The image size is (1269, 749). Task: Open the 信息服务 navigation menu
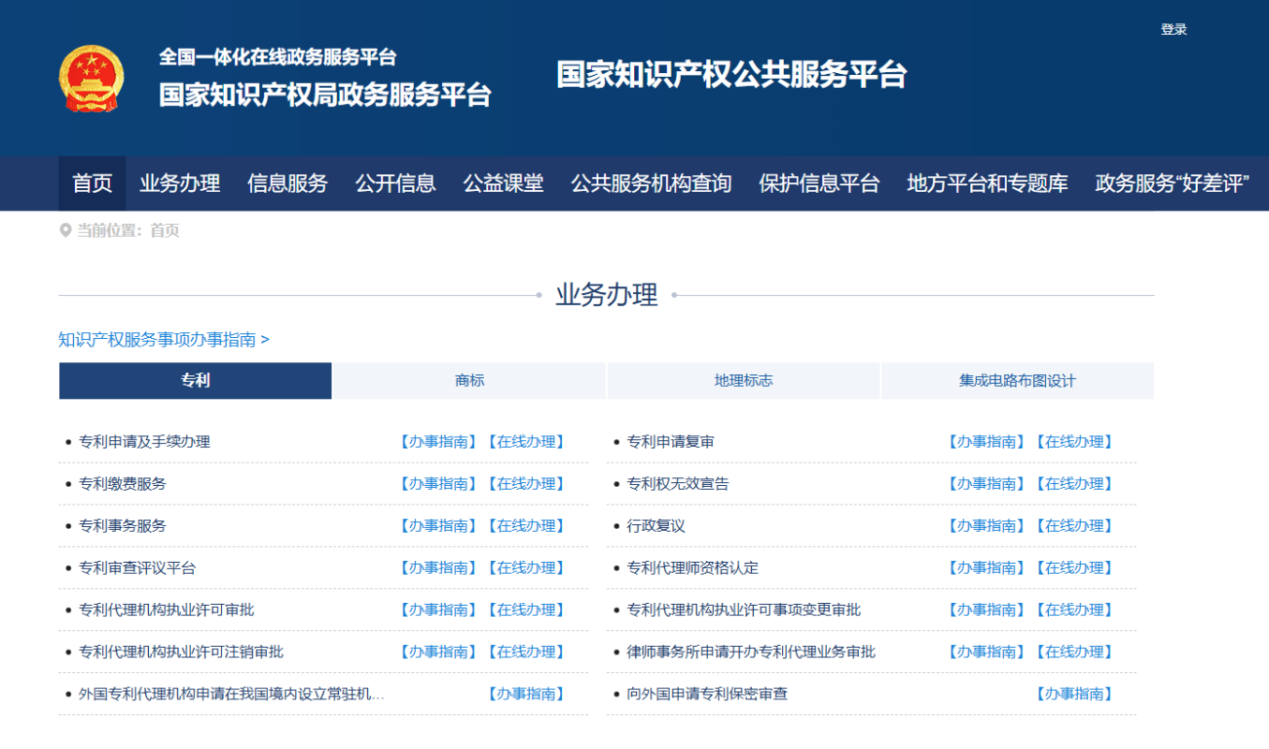pyautogui.click(x=288, y=184)
